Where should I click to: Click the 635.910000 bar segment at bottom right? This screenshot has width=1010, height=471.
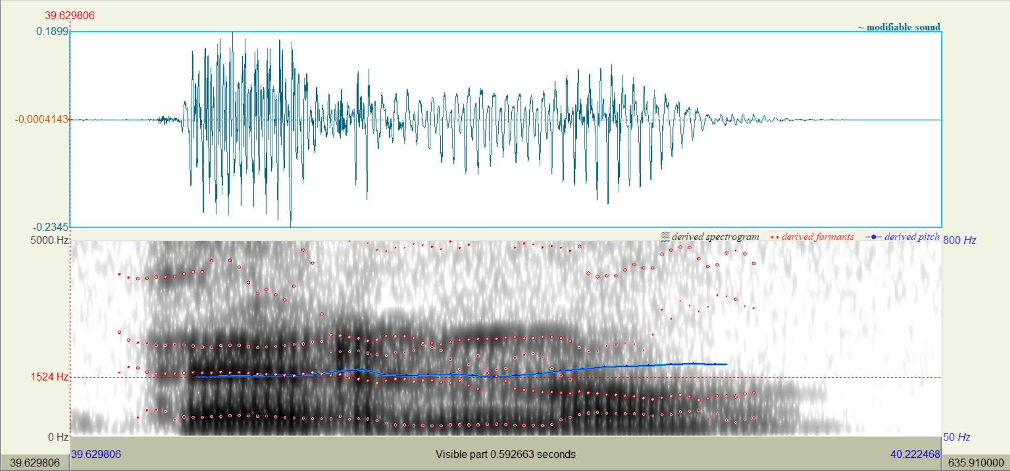point(975,463)
